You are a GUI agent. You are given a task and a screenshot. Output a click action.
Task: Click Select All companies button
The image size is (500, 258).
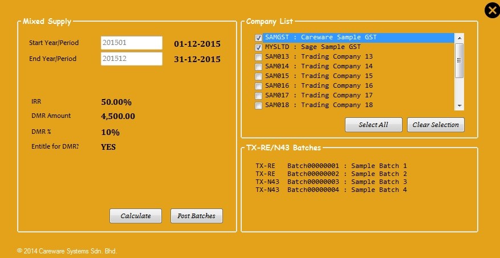point(373,125)
